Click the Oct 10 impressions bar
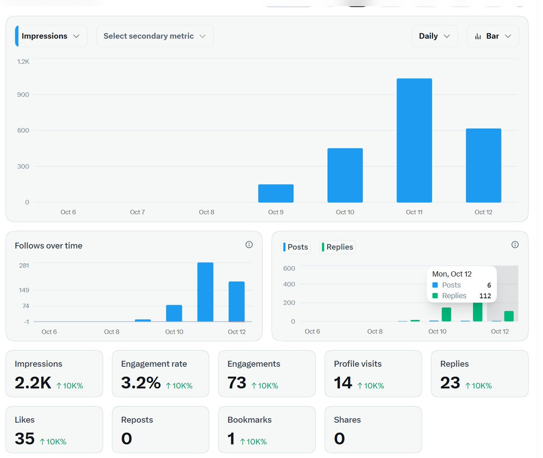This screenshot has height=458, width=543. tap(345, 175)
